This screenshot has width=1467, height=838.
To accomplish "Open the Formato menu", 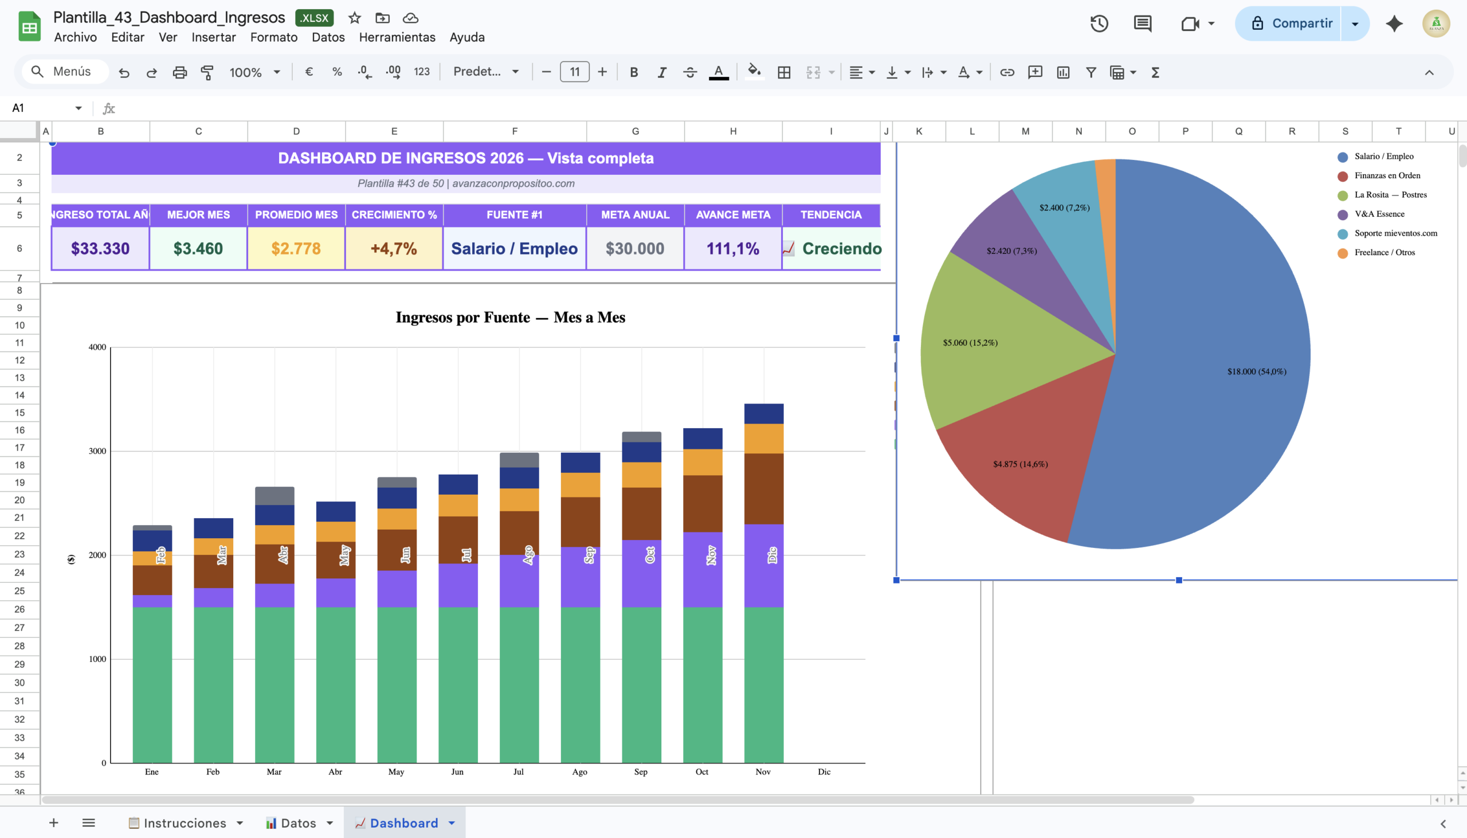I will click(273, 37).
